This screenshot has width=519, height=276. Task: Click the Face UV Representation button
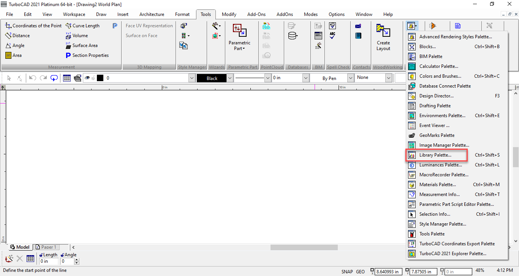coord(149,26)
